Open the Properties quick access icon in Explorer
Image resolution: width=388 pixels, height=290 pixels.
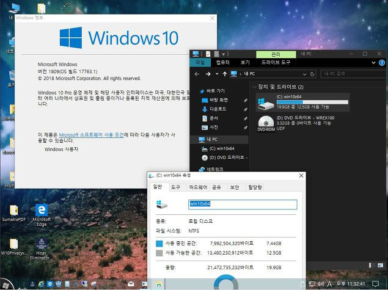tap(208, 54)
